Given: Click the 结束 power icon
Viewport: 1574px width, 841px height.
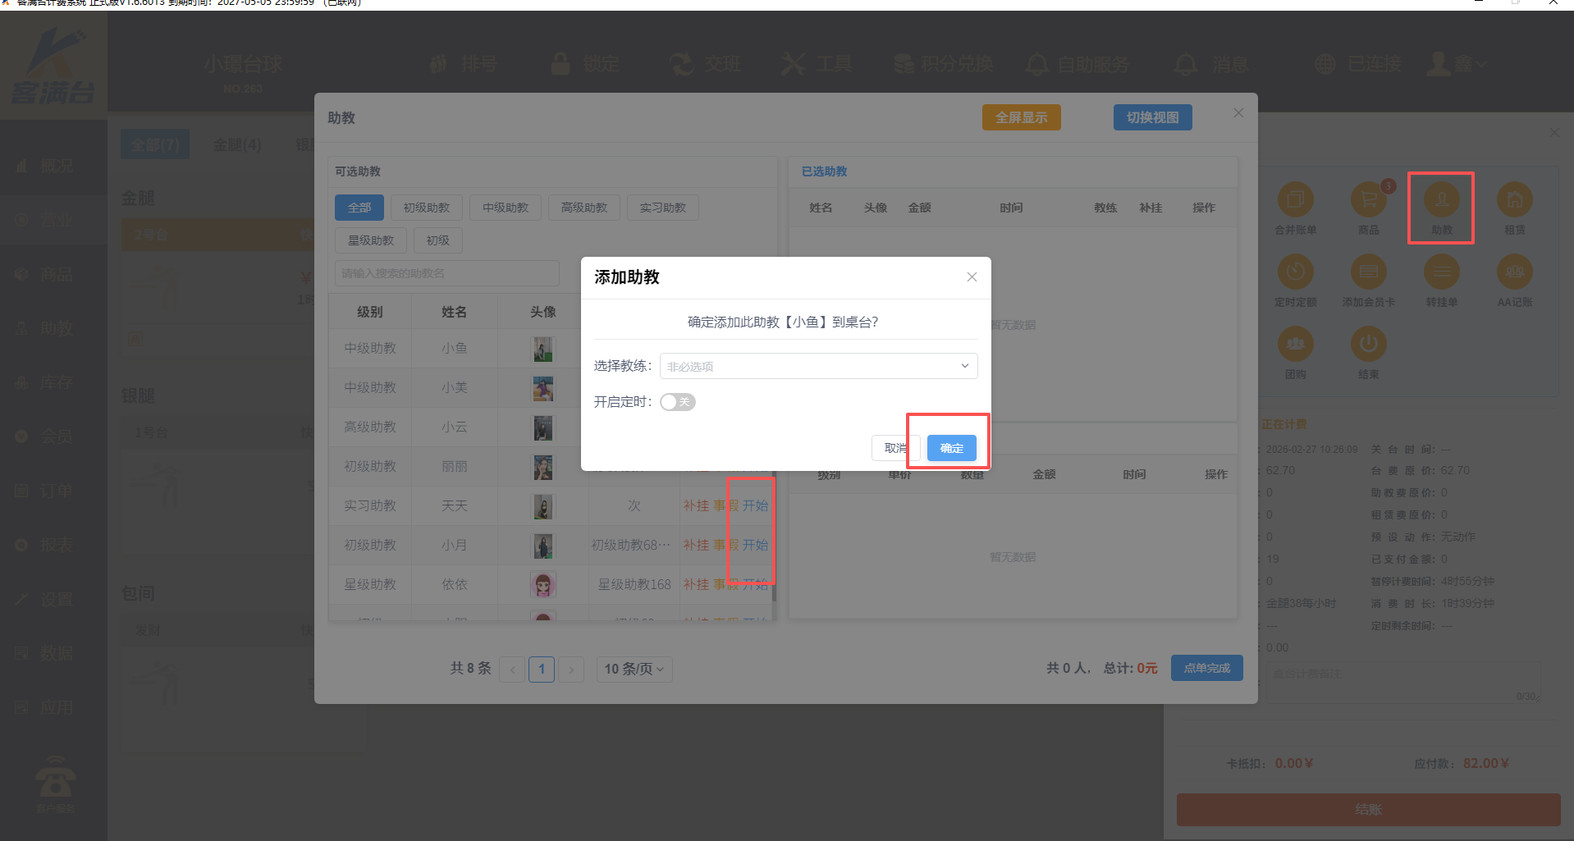Looking at the screenshot, I should [x=1368, y=345].
